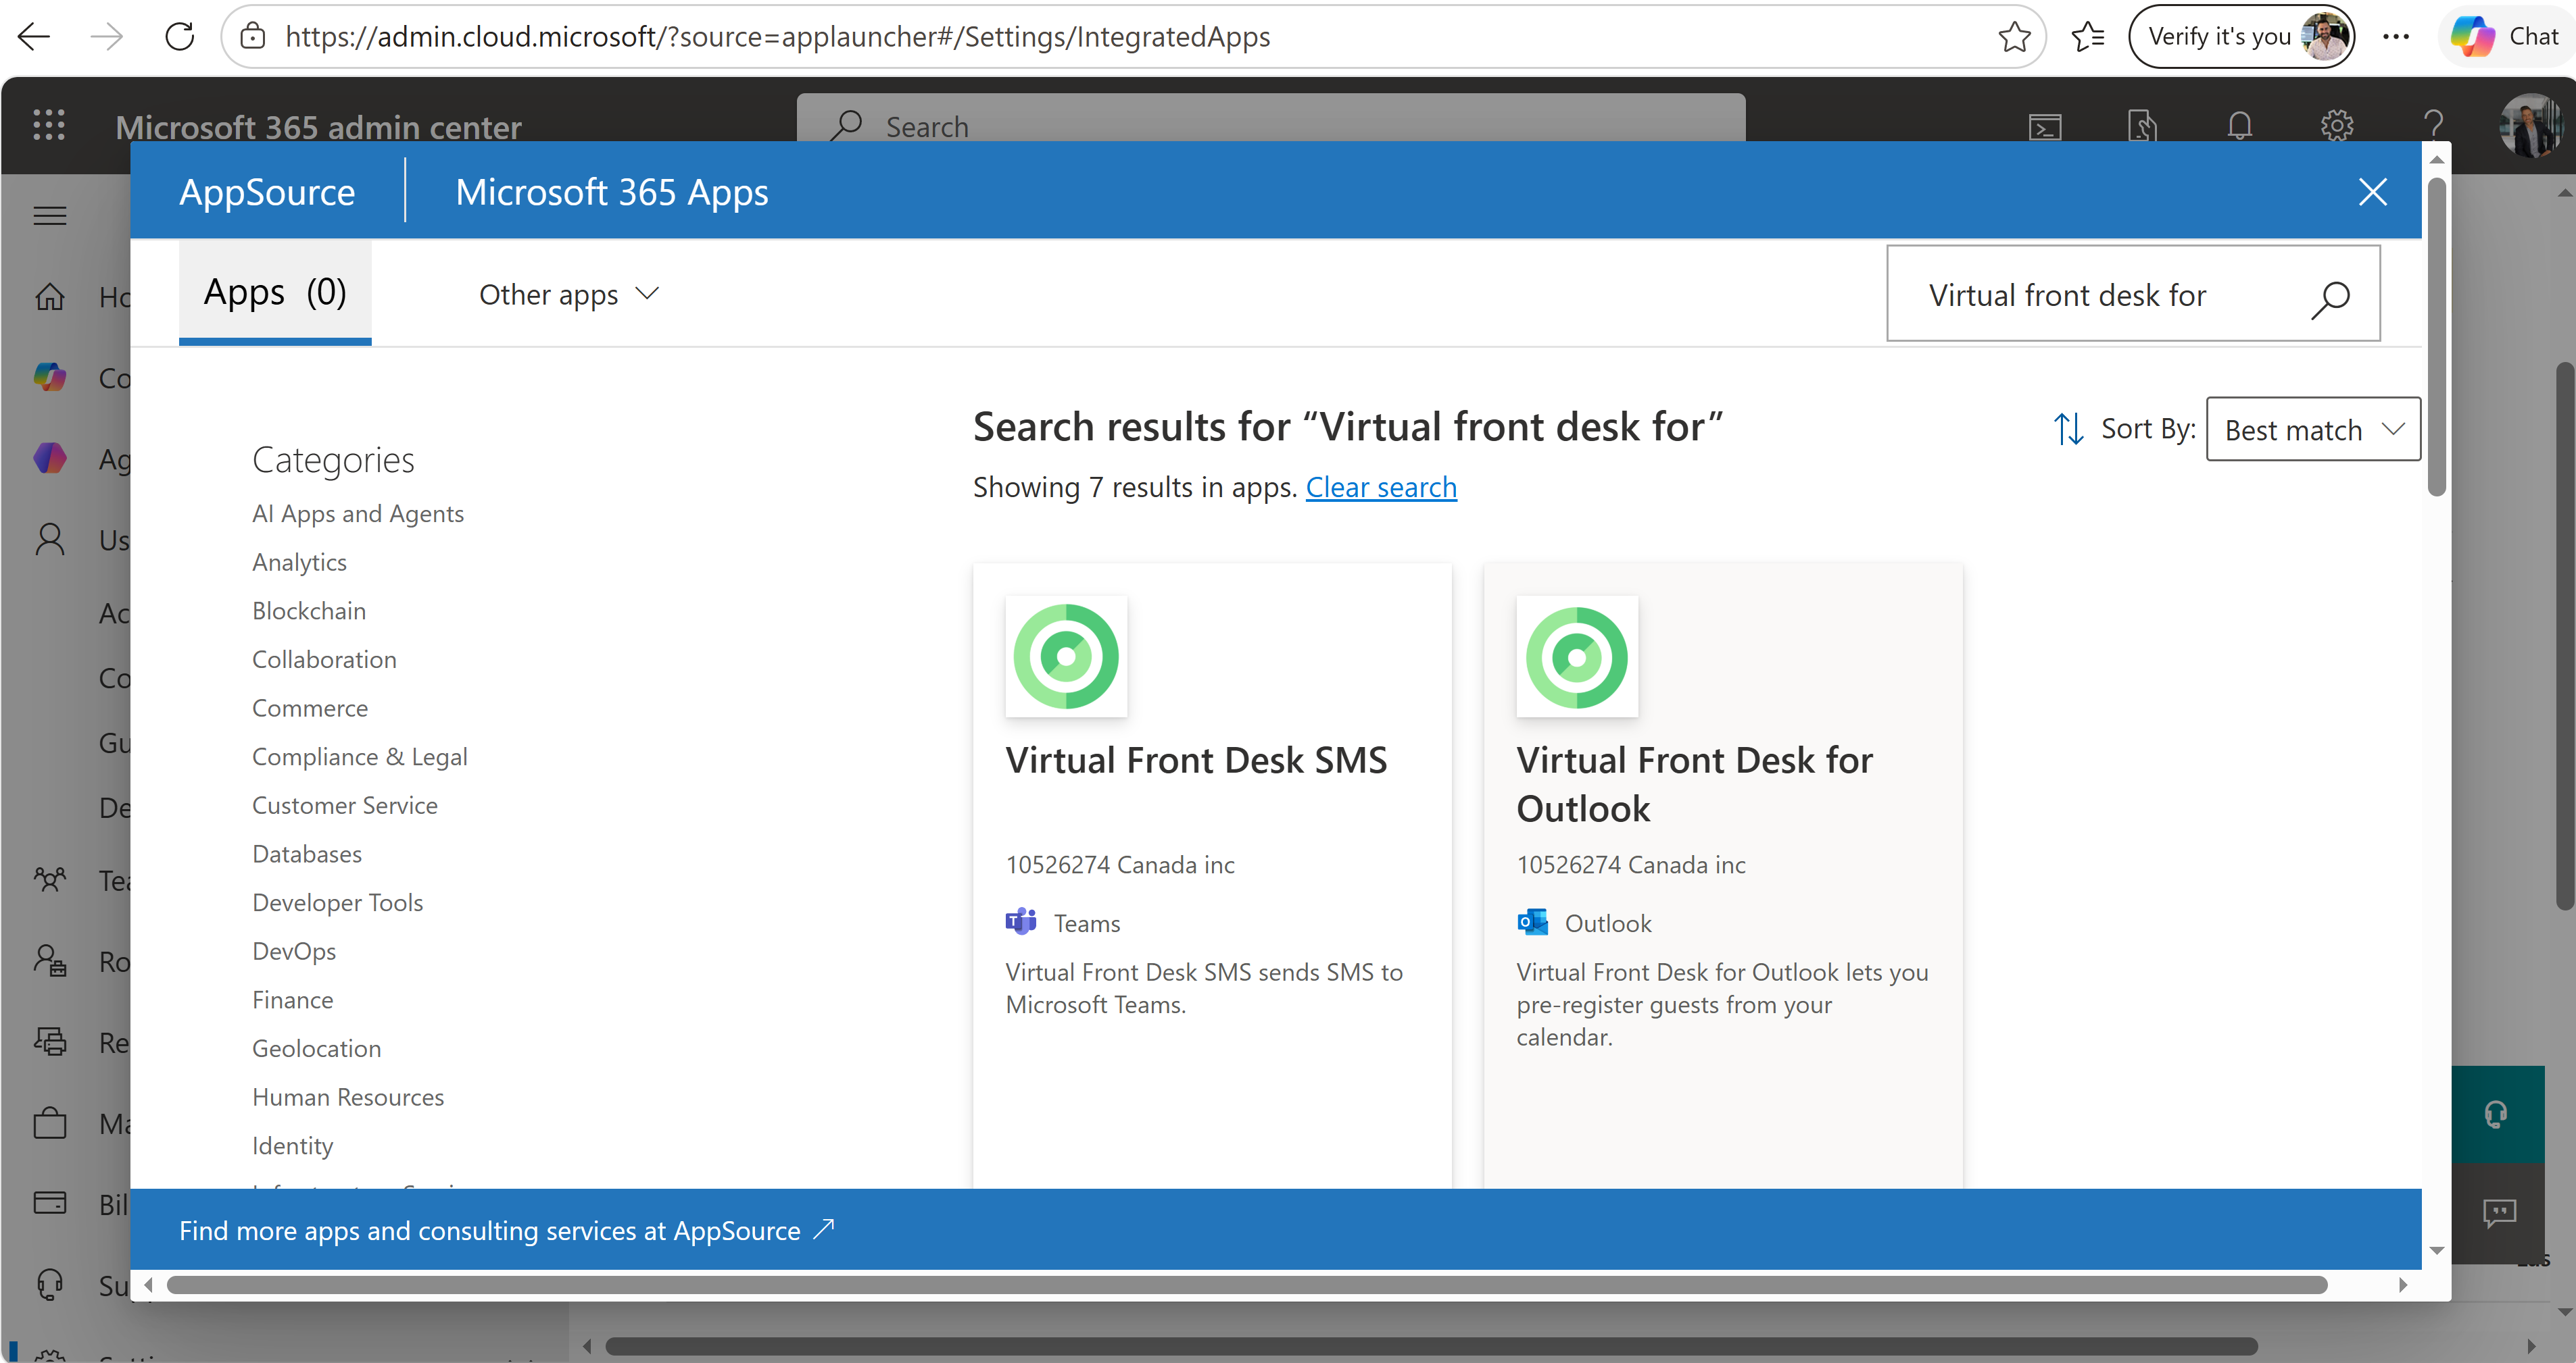Open the app launcher waffle icon
This screenshot has width=2576, height=1363.
49,126
